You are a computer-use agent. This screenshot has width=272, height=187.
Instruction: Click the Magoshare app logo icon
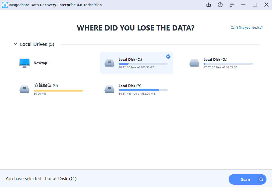[5, 5]
